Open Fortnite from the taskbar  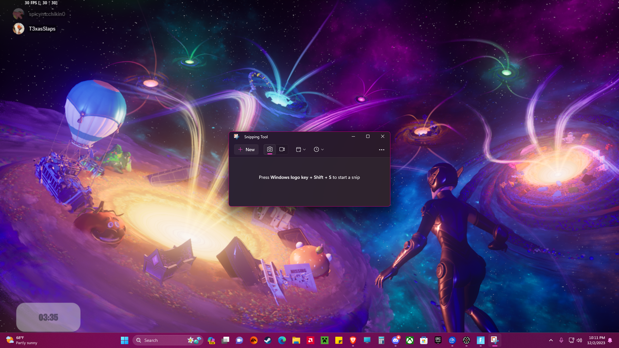pos(481,340)
